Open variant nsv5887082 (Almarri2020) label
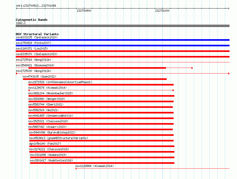Viewport: 237px width, 179px height. tap(47, 127)
